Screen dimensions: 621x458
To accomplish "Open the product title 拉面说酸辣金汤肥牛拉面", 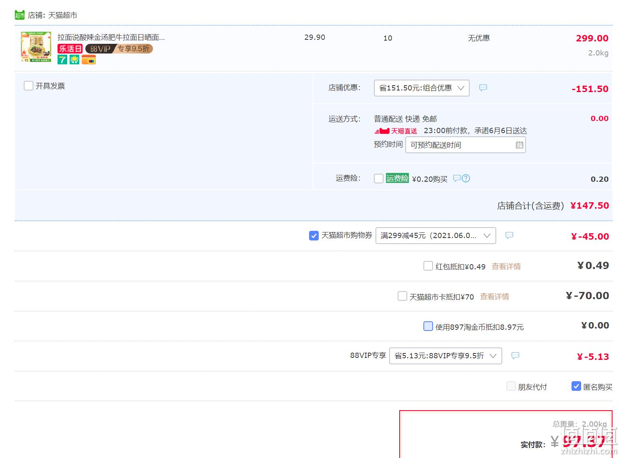I will tap(111, 37).
